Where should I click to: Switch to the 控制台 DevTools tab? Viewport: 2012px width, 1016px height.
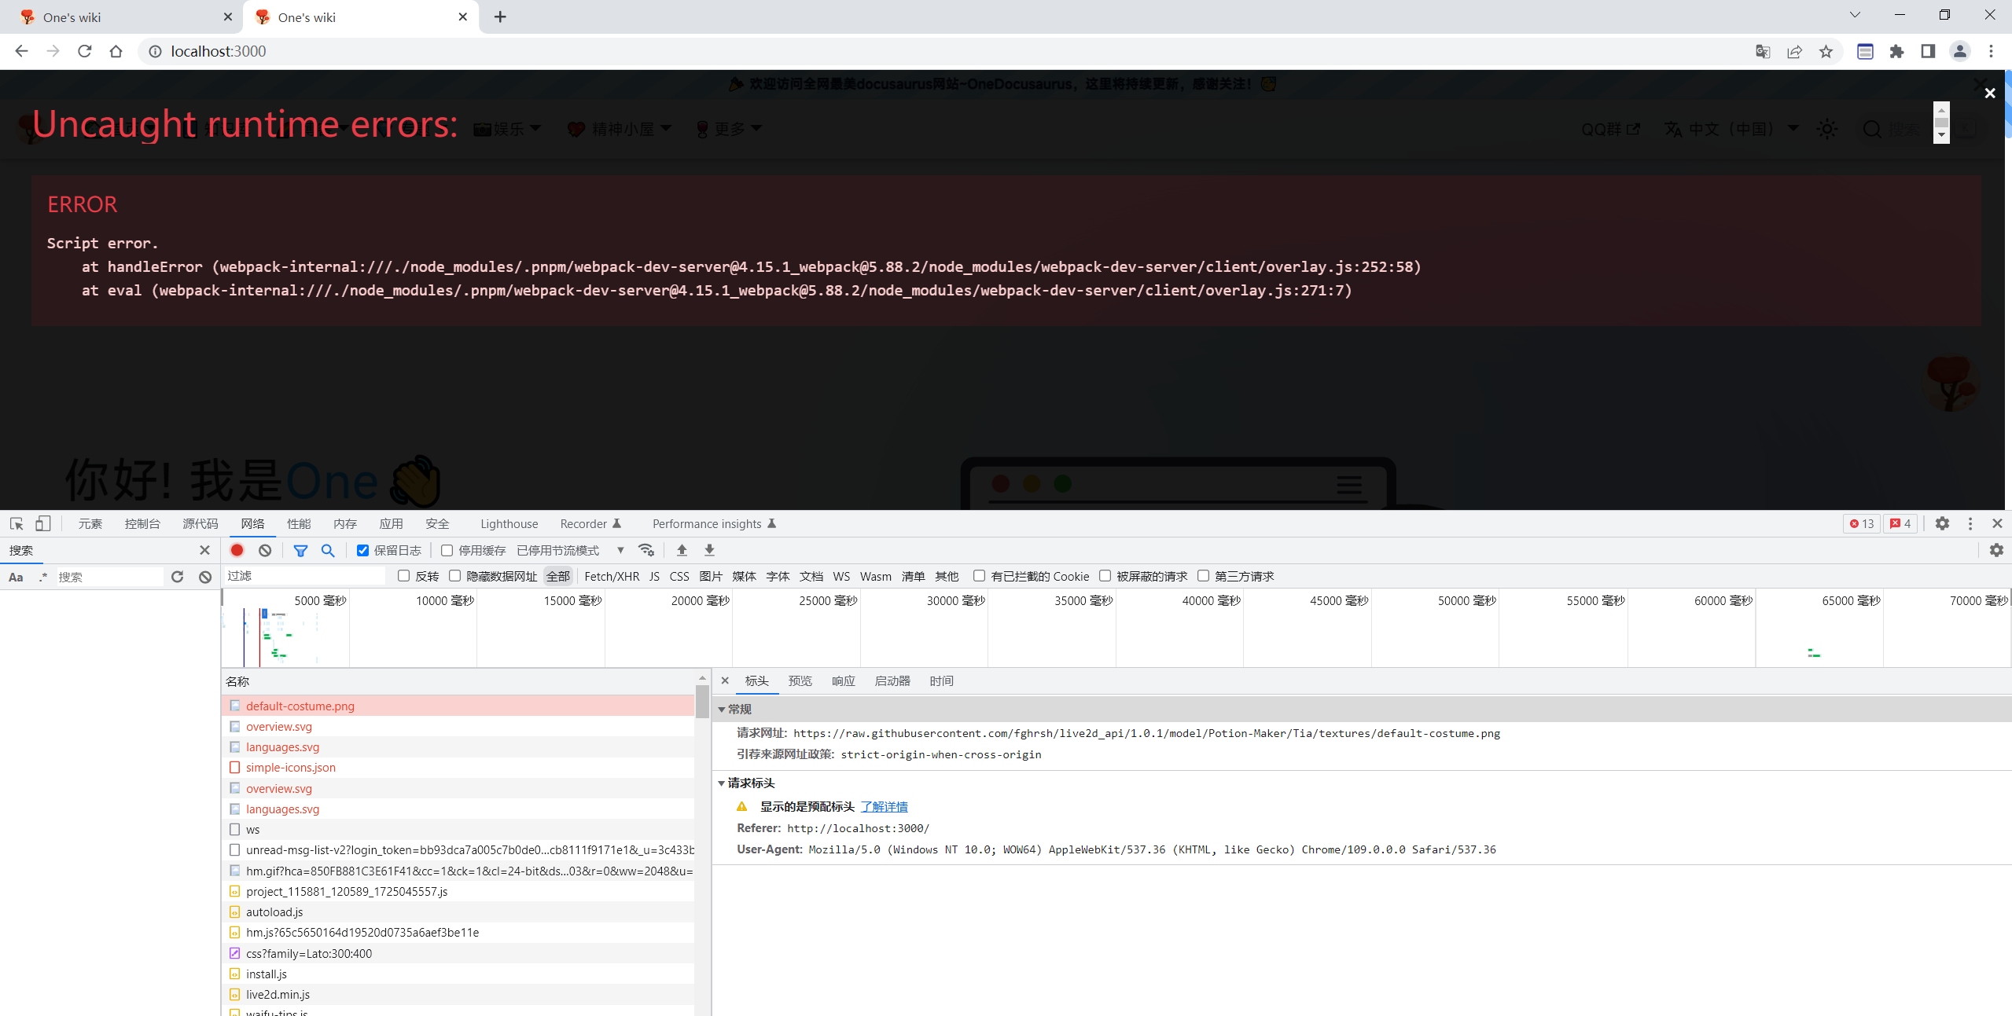[142, 523]
